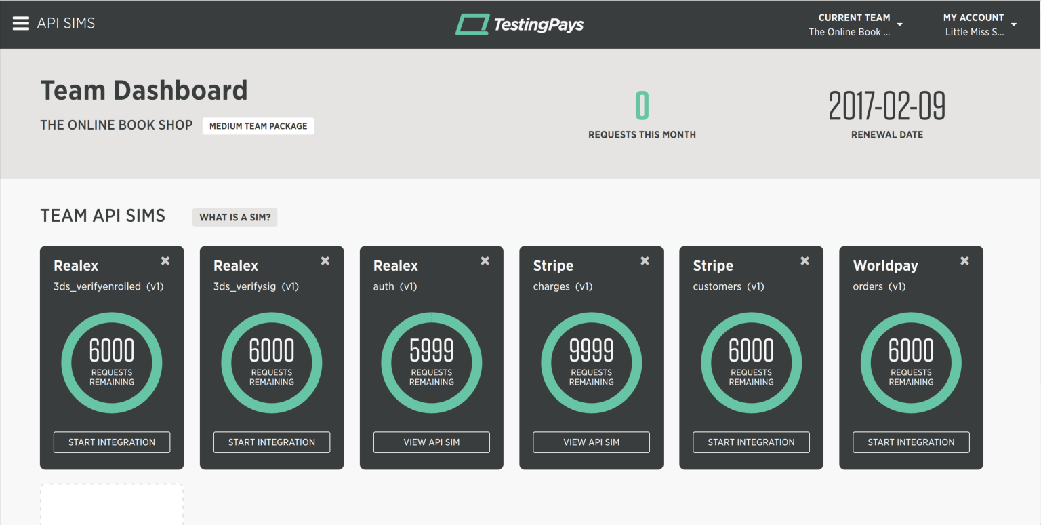The width and height of the screenshot is (1041, 525).
Task: Click the 3ds_verifyenrolled (v1) label
Action: pos(109,287)
